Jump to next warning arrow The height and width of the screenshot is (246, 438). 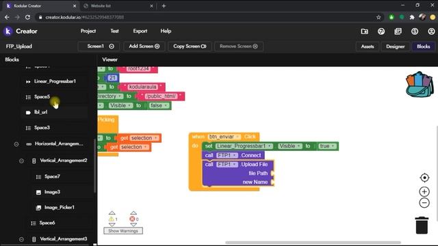(x=112, y=225)
